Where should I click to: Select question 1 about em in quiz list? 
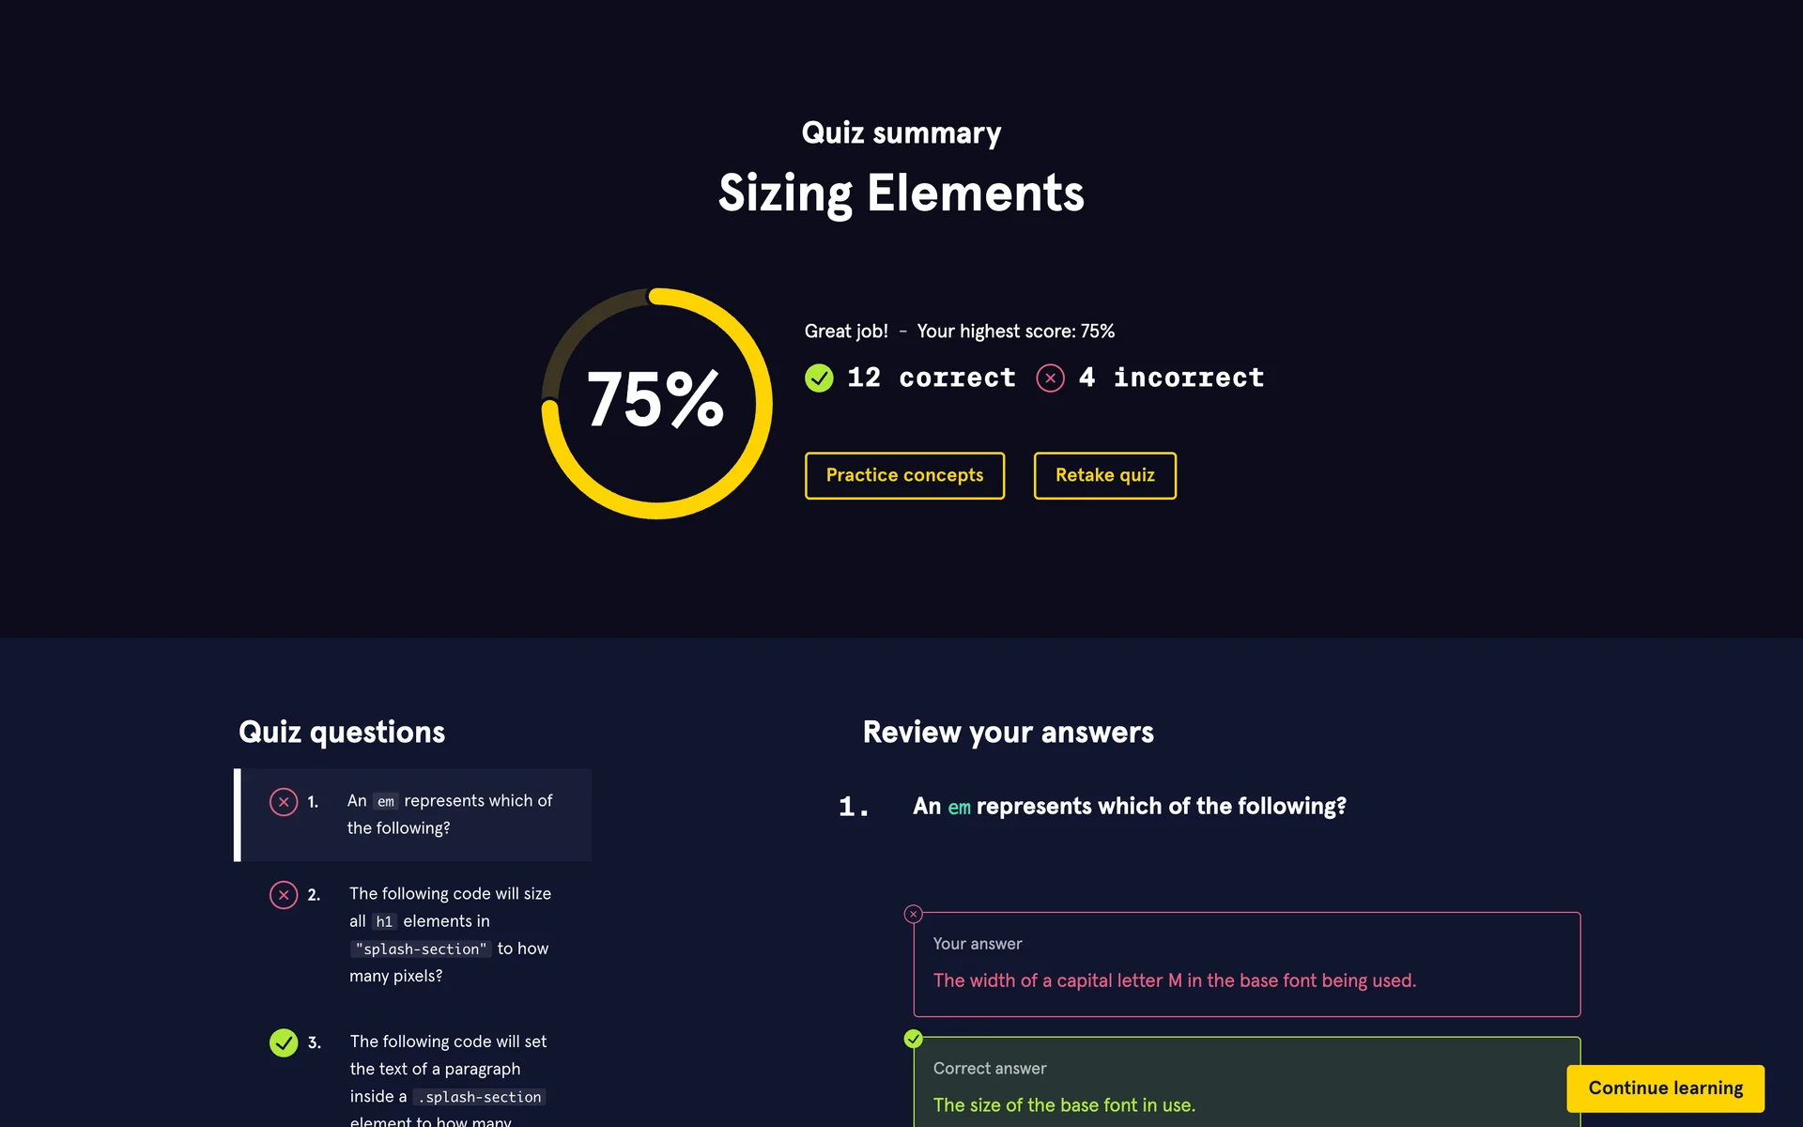(x=449, y=814)
